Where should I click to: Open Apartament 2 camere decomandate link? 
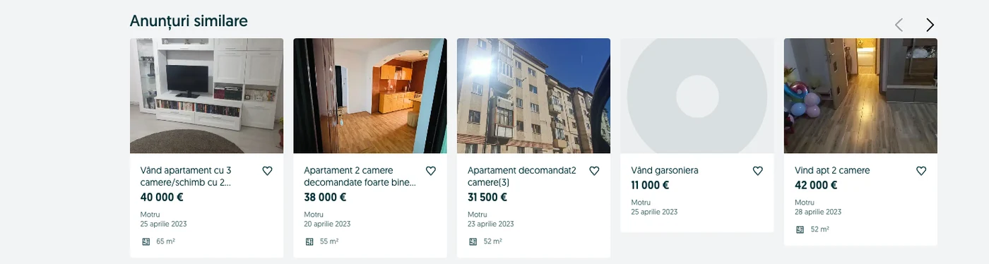[x=360, y=176]
